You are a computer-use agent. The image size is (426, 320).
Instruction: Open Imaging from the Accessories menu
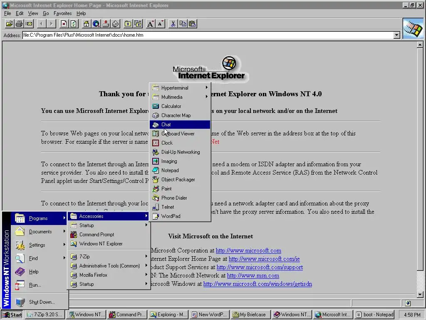point(180,161)
